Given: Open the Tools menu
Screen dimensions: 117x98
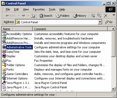Looking at the screenshot, I should coord(52,9).
